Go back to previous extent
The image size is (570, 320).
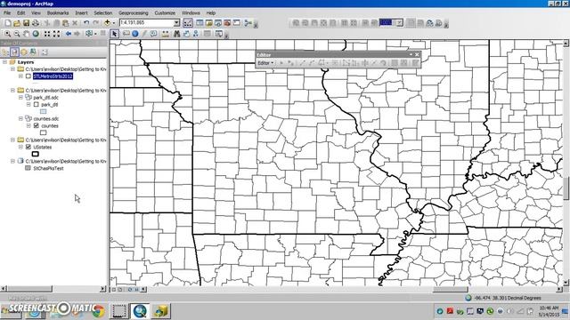click(x=69, y=34)
